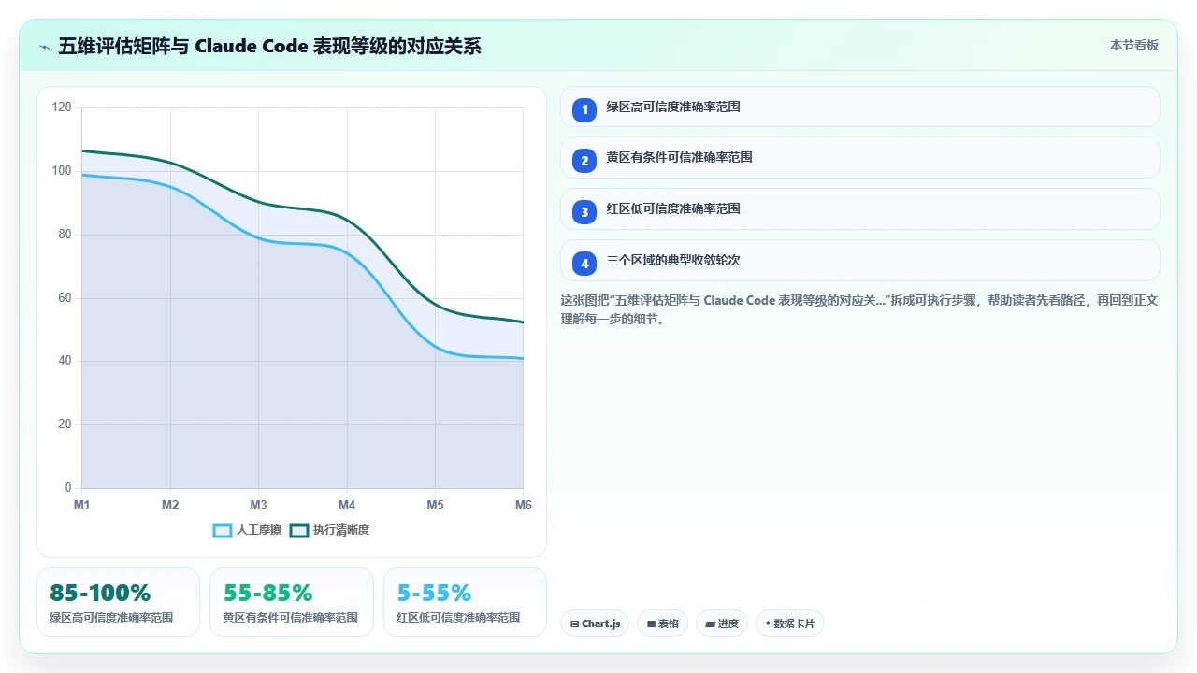Click the description paragraph starting with 这张图把
The width and height of the screenshot is (1197, 673).
click(859, 309)
